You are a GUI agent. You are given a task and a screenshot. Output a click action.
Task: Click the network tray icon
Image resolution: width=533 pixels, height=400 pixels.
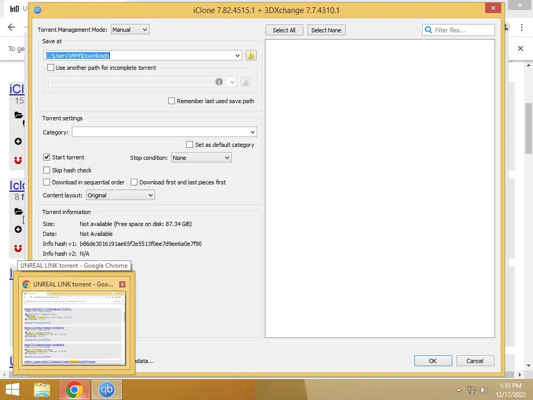pyautogui.click(x=472, y=390)
